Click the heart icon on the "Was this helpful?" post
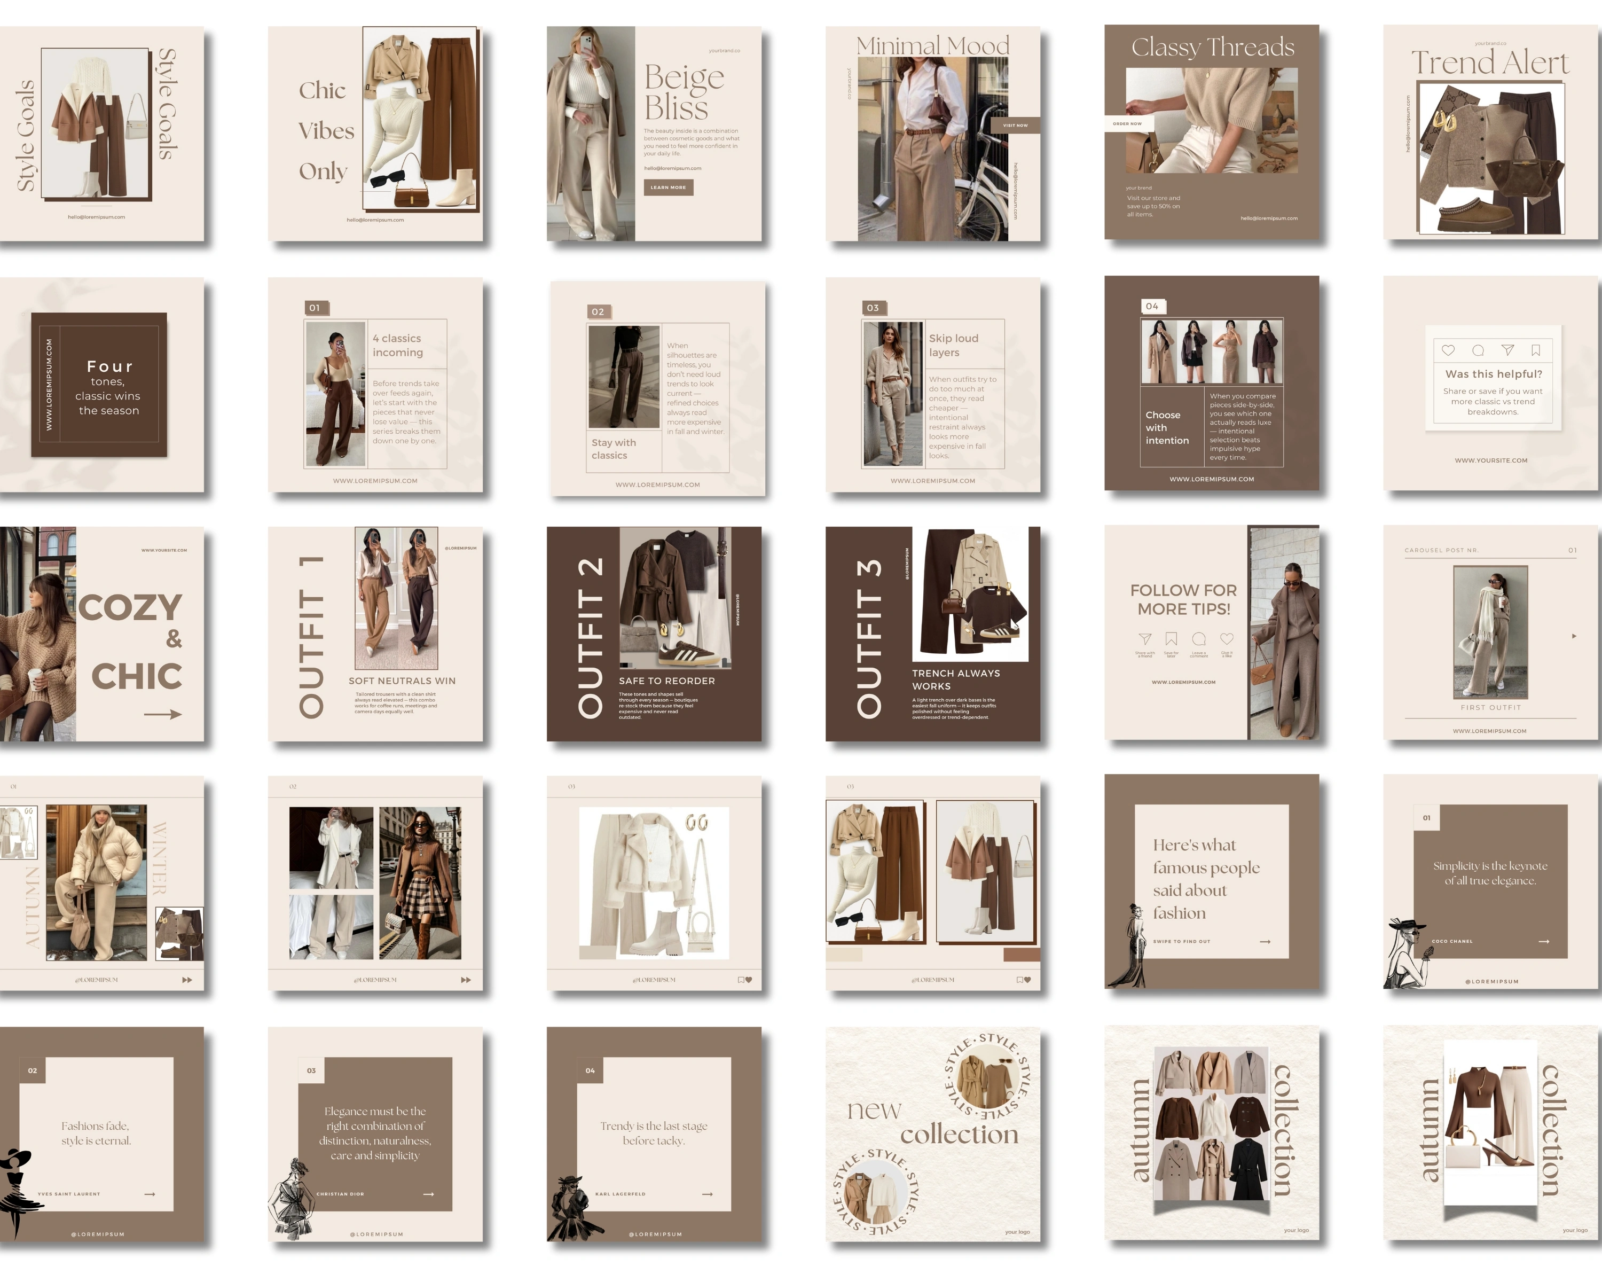Screen dimensions: 1602x1282 (1449, 351)
